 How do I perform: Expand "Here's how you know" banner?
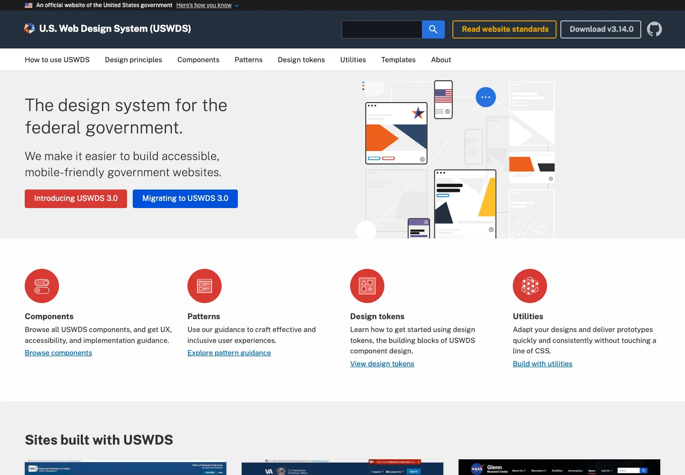pyautogui.click(x=204, y=5)
